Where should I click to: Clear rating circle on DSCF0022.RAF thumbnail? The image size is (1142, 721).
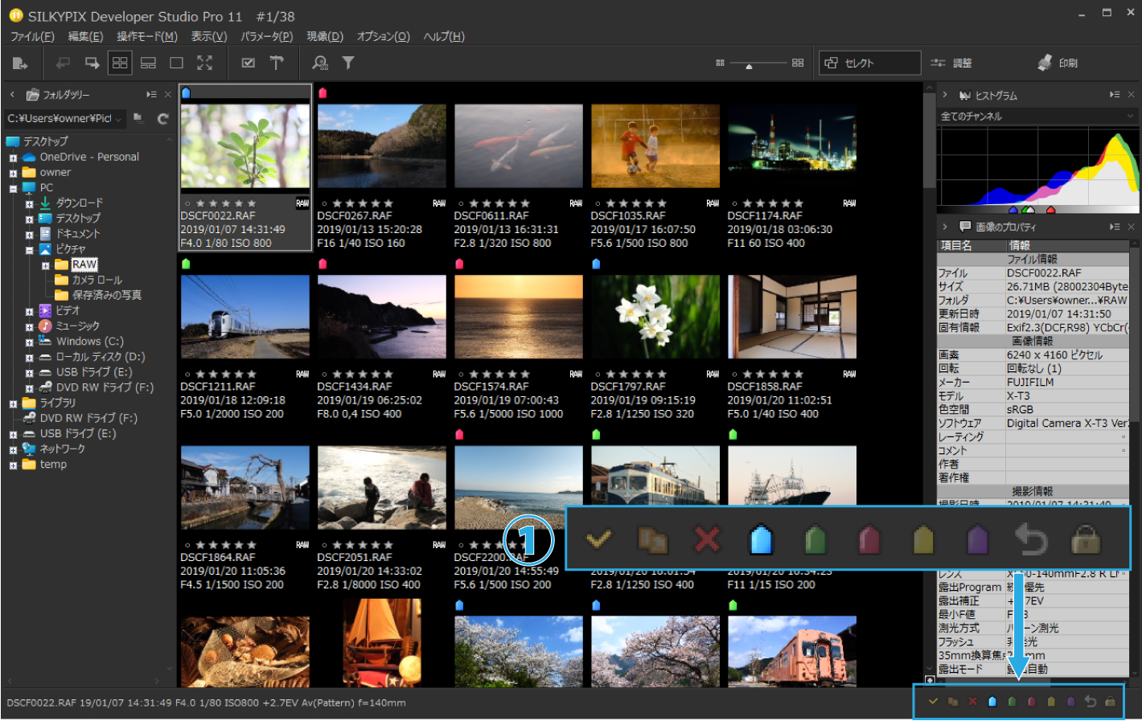point(187,204)
